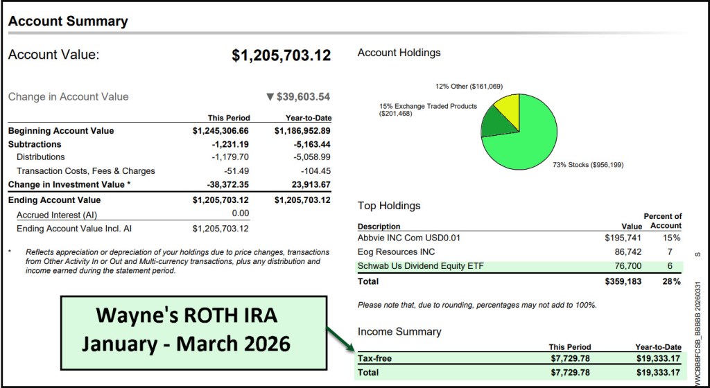Click the This Period column header in account table
The width and height of the screenshot is (710, 388).
pyautogui.click(x=229, y=118)
